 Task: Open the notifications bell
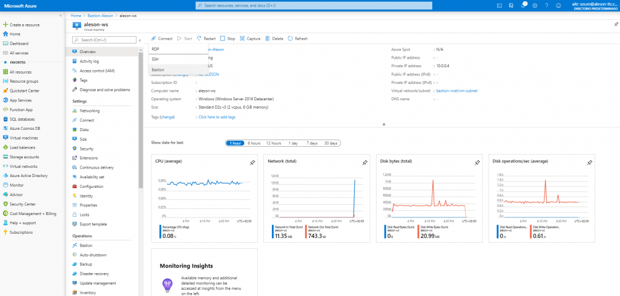[523, 5]
